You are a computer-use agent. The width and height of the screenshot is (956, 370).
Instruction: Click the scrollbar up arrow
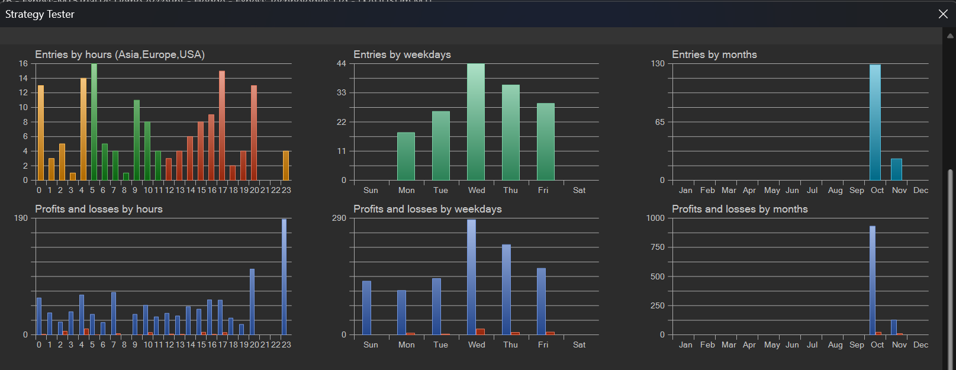click(x=951, y=36)
